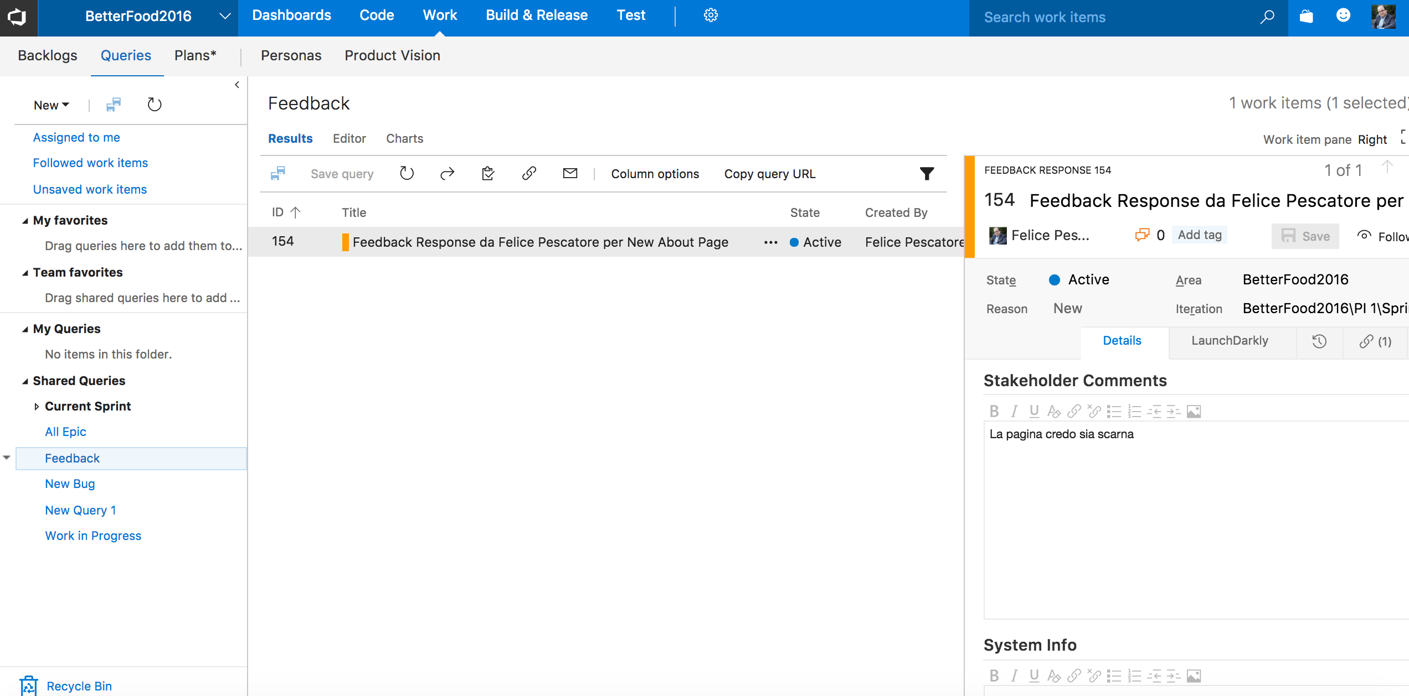Screen dimensions: 1409x696
Task: Click the blue Active state indicator field
Action: pyautogui.click(x=1079, y=279)
